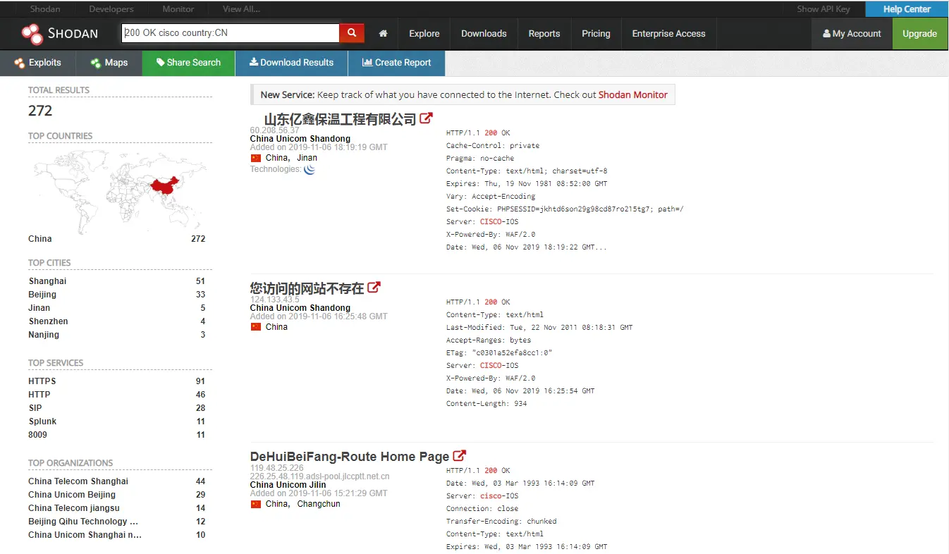Screen dimensions: 949x554
Task: Go to Pricing
Action: click(596, 33)
